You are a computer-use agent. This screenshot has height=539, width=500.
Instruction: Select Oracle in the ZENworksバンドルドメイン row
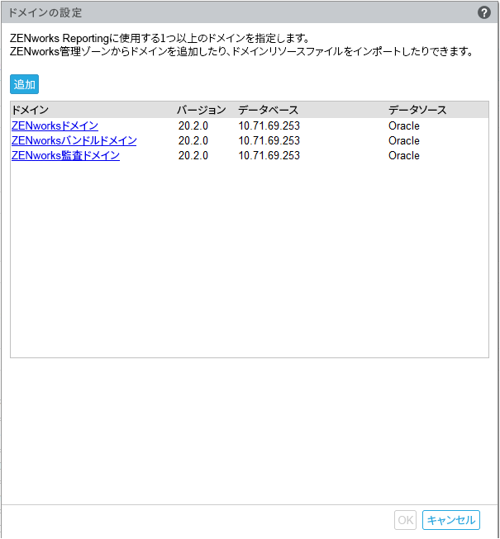[x=404, y=140]
